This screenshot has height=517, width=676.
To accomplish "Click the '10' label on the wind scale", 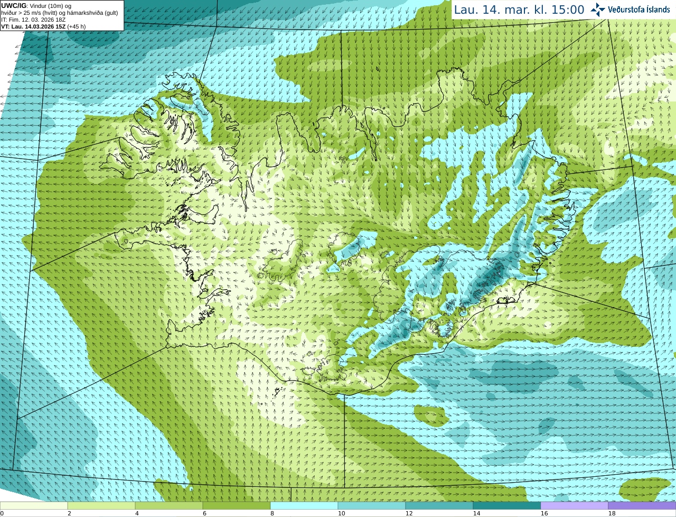I will tap(342, 513).
